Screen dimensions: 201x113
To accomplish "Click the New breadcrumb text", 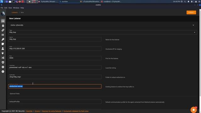I will click(x=22, y=13).
